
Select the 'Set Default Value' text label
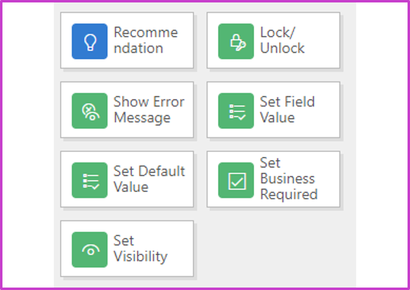point(149,179)
